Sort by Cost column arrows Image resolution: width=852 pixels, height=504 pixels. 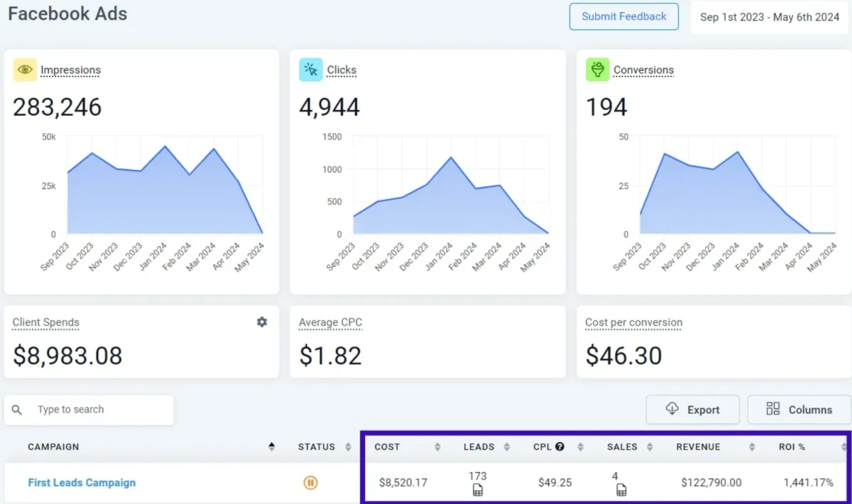pyautogui.click(x=437, y=447)
